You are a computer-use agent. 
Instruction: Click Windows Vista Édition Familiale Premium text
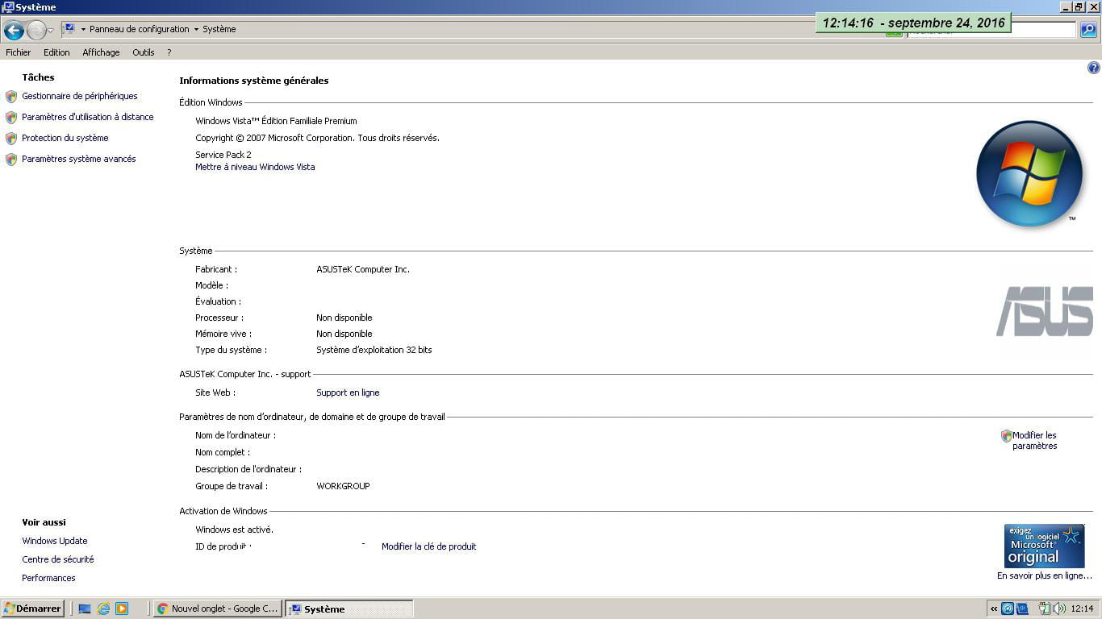276,121
